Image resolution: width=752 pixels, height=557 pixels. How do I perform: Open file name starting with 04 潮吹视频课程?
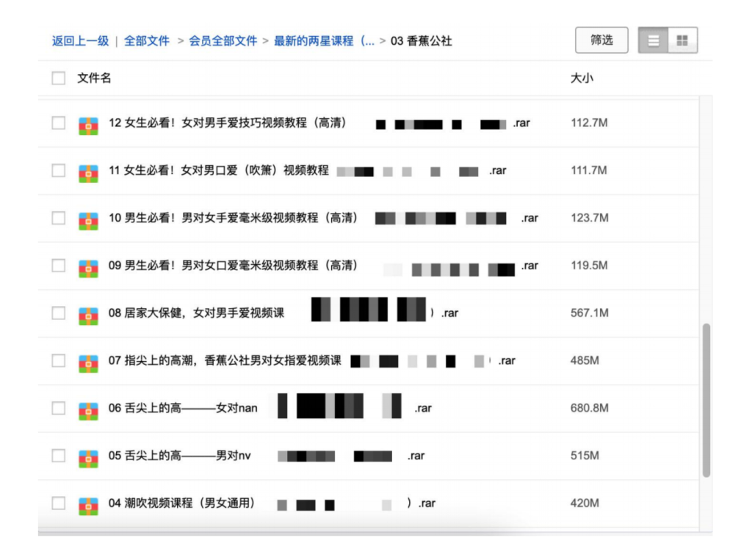click(272, 503)
